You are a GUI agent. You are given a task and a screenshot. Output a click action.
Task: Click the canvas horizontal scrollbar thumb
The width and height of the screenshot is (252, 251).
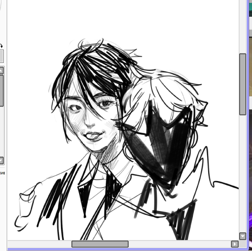100,244
